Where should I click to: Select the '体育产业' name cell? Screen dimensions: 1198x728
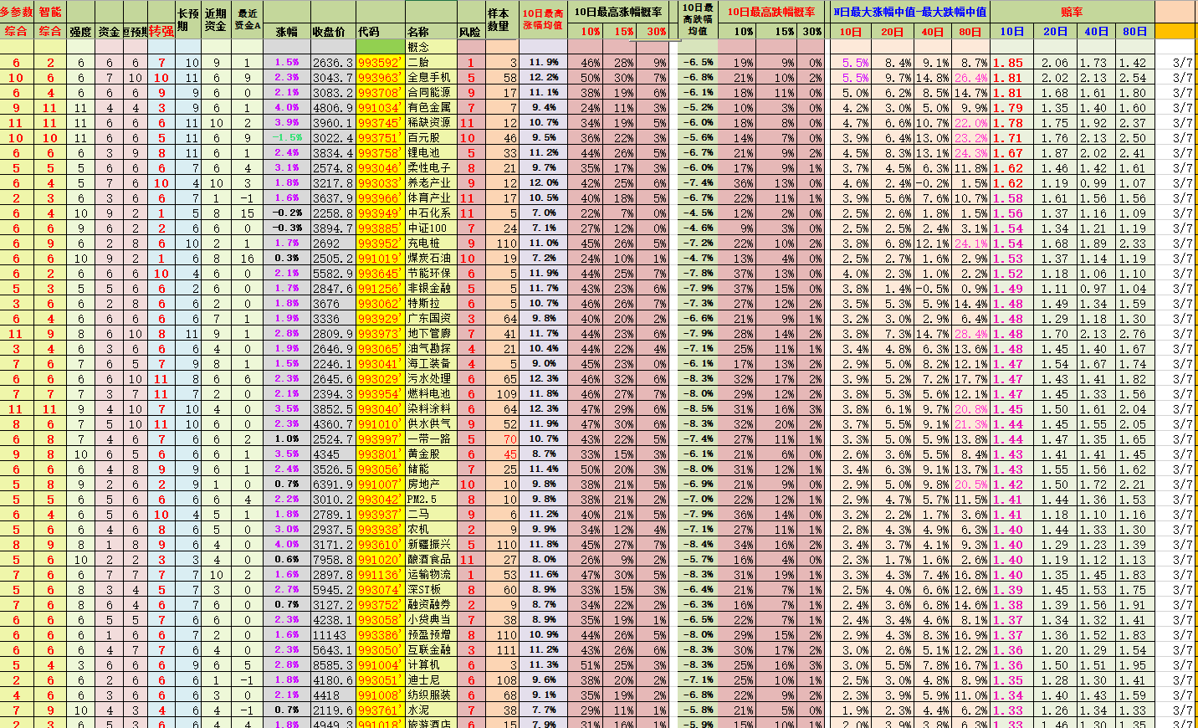click(431, 198)
